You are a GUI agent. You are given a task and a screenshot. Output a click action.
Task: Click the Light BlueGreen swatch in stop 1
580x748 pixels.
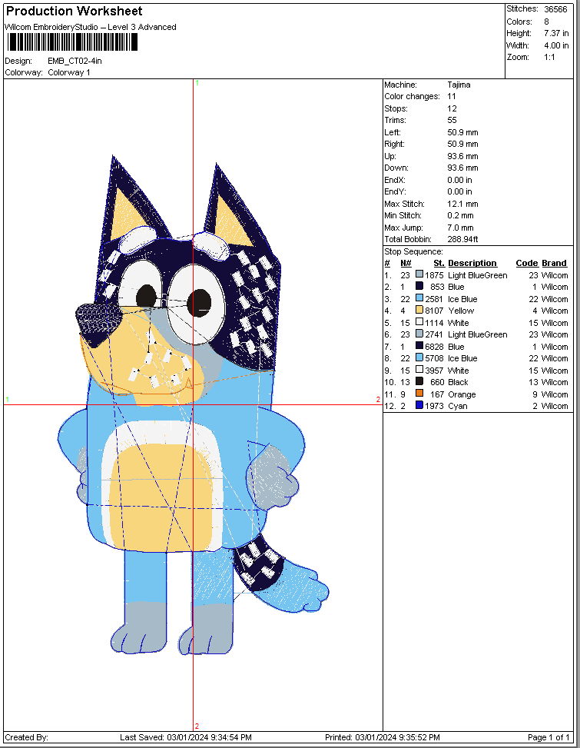tap(419, 274)
